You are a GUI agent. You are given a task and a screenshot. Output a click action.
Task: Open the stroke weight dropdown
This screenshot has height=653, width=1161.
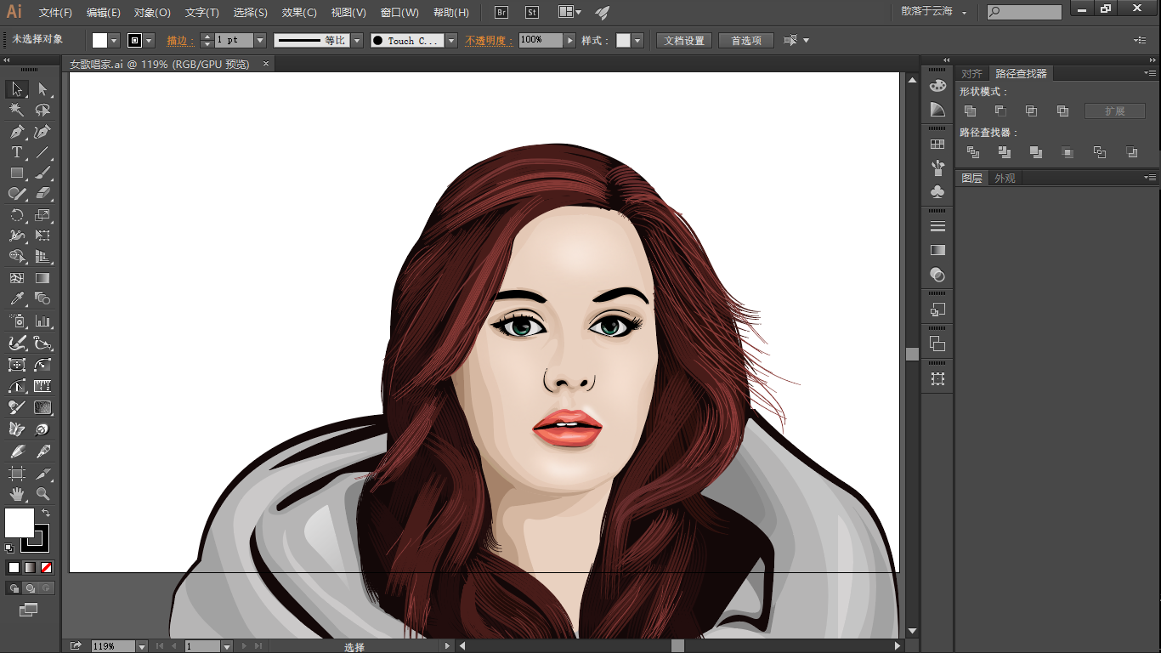(x=260, y=40)
